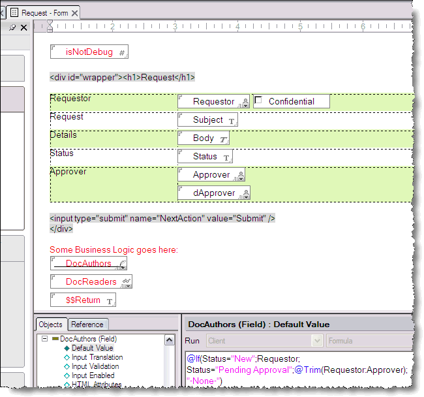Click the dApprover field

(212, 193)
